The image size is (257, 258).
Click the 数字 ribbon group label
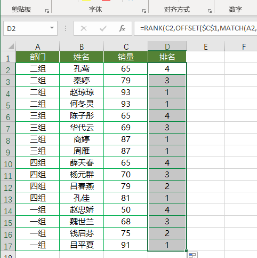pos(235,9)
